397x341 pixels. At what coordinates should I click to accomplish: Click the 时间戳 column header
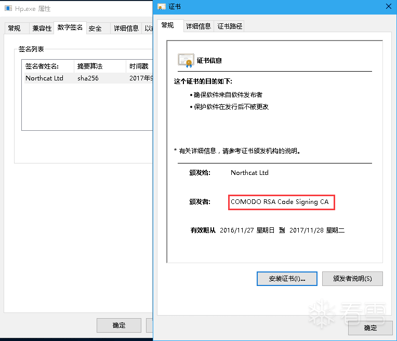(x=139, y=66)
